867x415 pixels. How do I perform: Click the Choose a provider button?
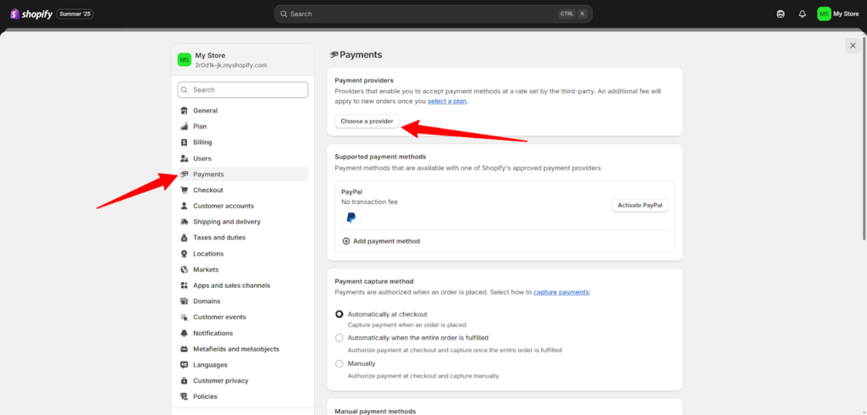click(x=367, y=121)
